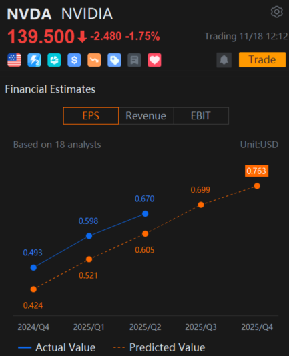The width and height of the screenshot is (289, 356).
Task: Click the 2024/Q4 axis label
Action: pos(33,327)
